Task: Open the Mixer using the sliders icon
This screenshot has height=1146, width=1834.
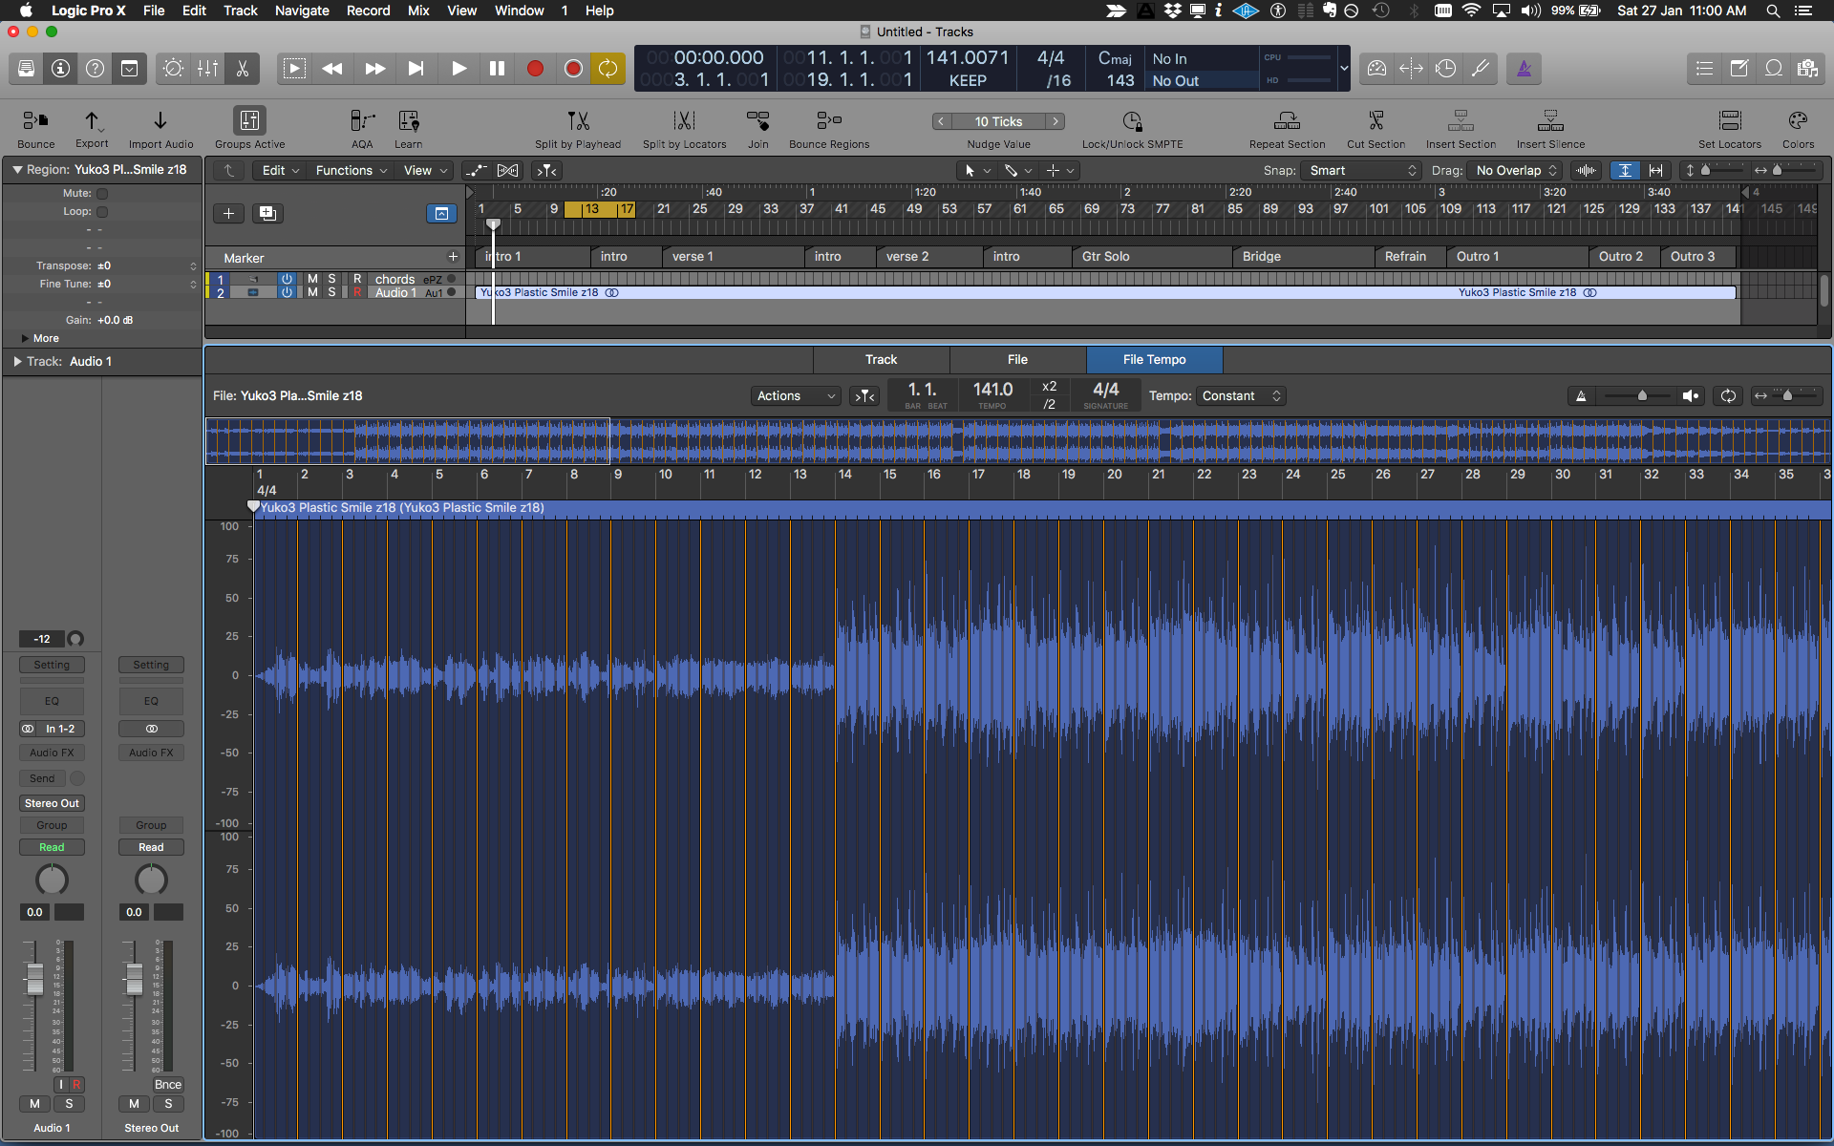Action: [207, 69]
